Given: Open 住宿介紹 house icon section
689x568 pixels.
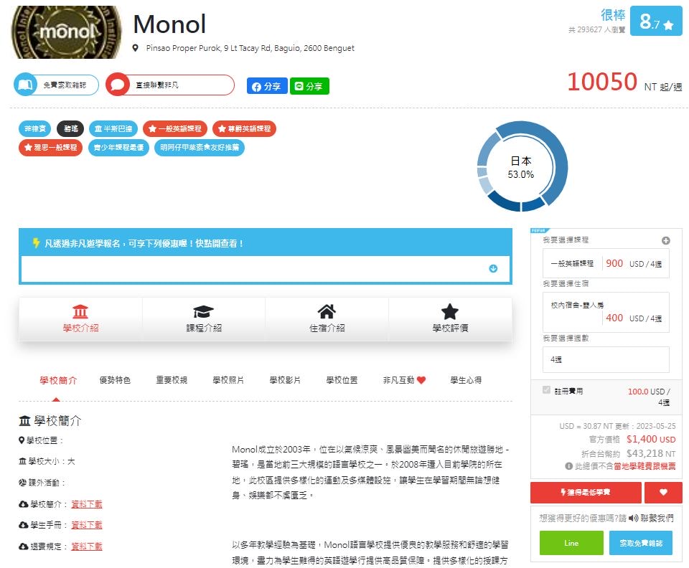Looking at the screenshot, I should (327, 319).
